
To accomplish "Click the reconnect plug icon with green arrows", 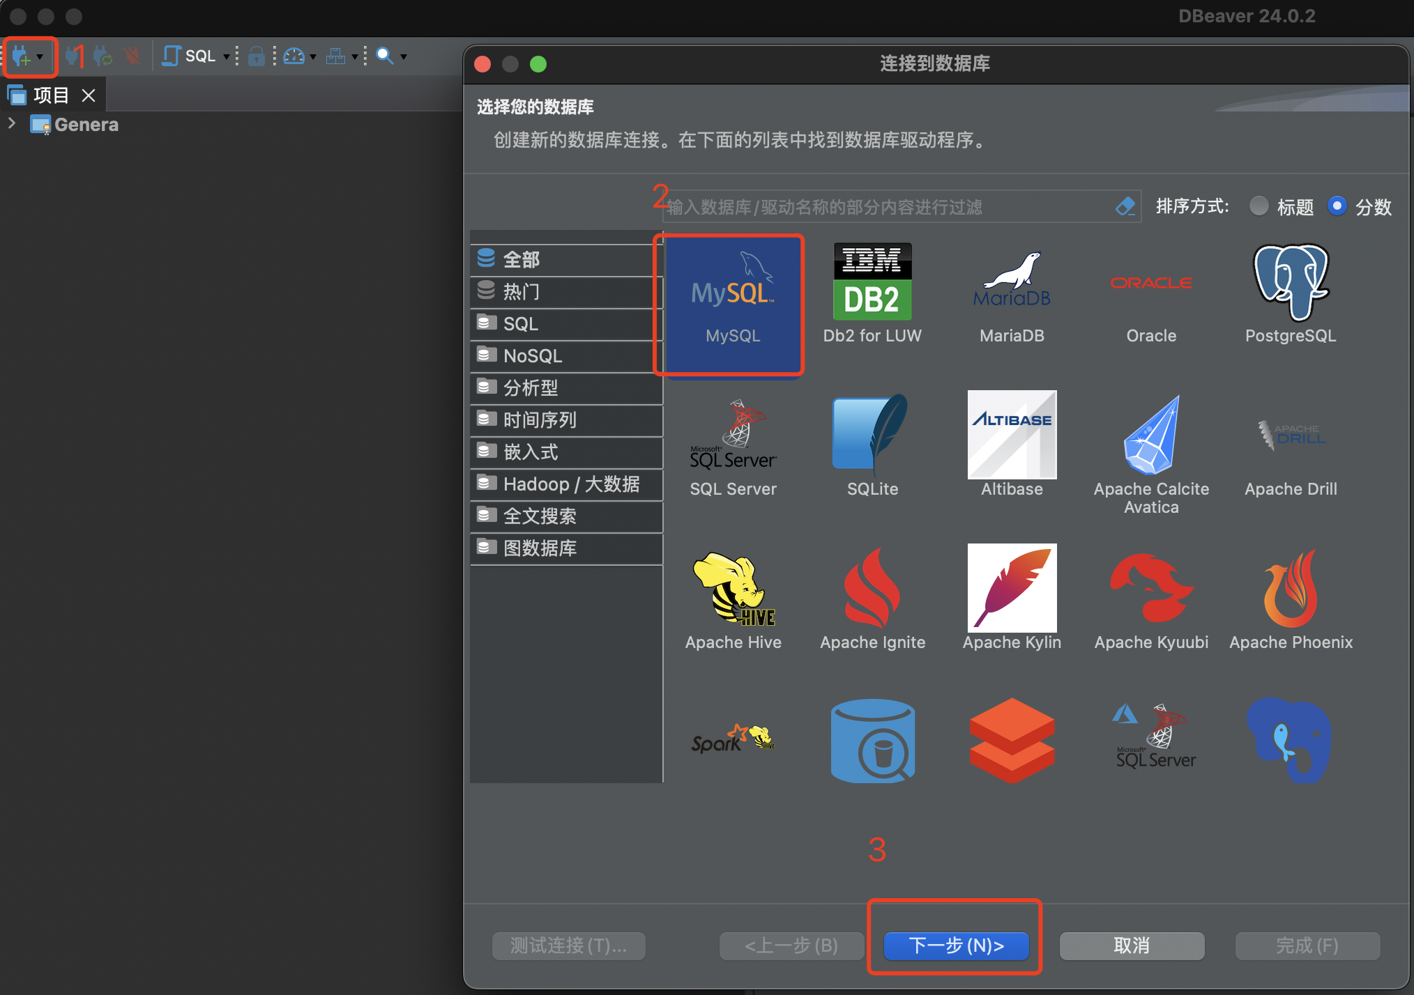I will (102, 56).
